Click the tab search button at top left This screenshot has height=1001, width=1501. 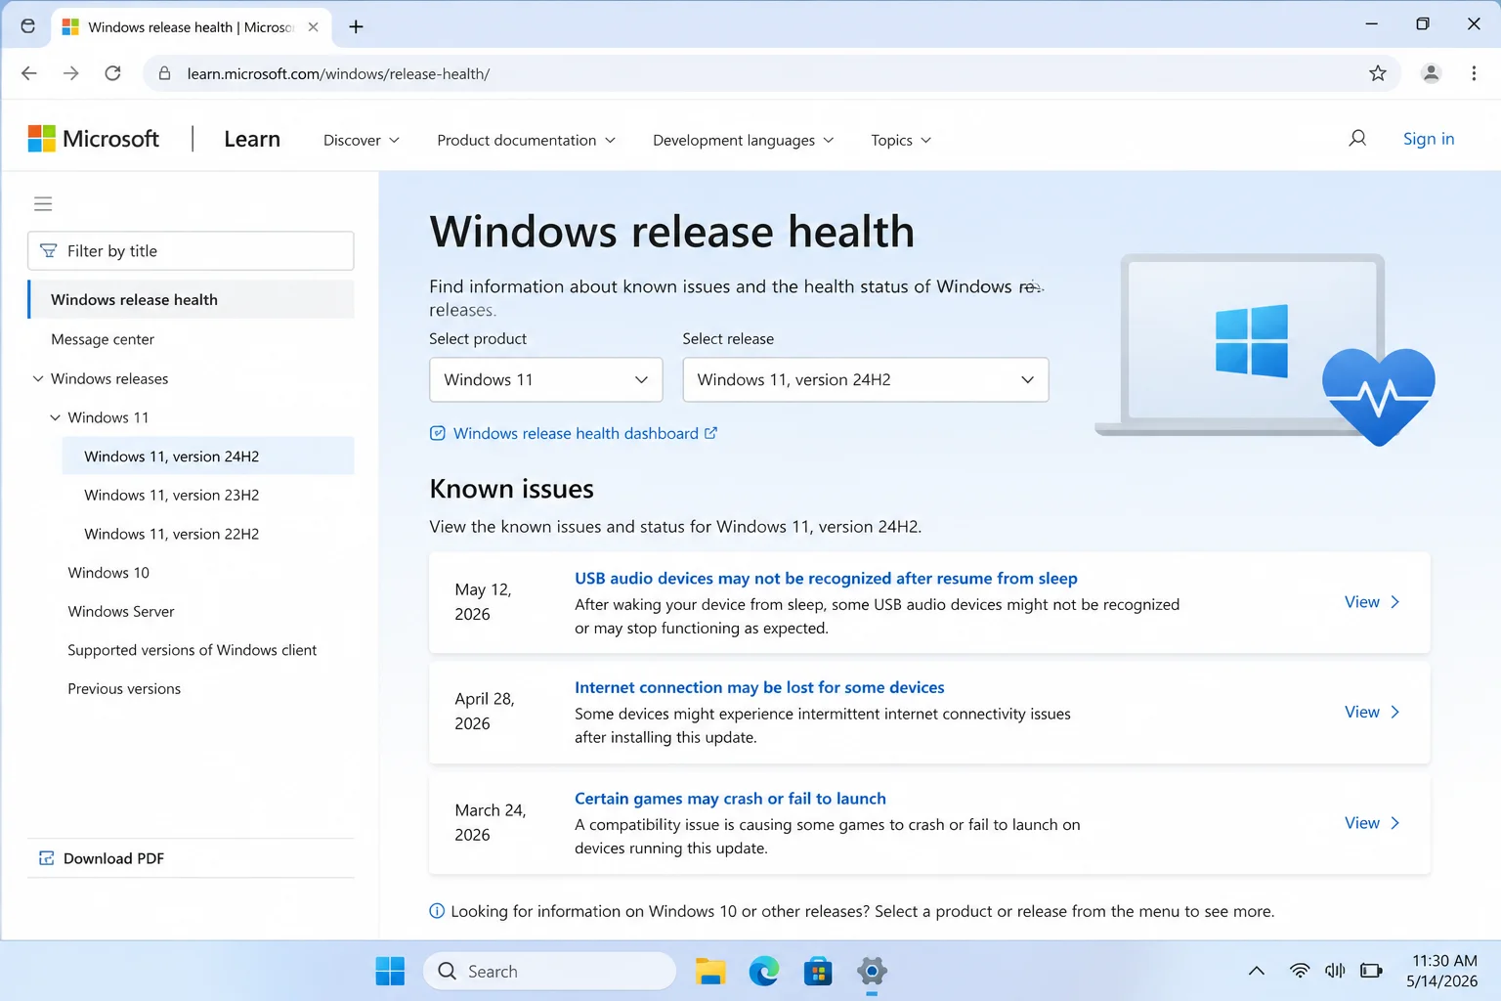pos(28,26)
